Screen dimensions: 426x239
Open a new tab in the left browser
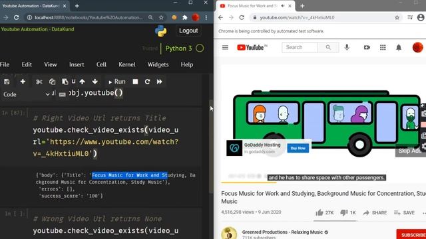77,6
